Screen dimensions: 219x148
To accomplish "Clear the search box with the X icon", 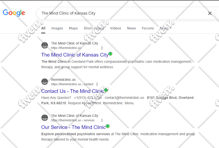I will point(210,14).
